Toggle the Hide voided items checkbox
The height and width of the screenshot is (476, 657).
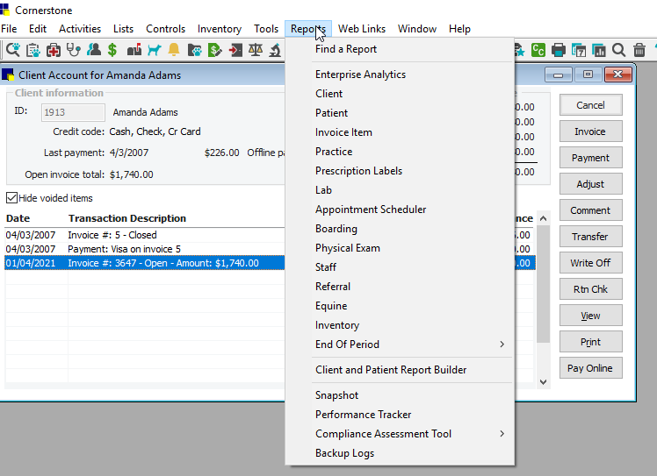click(12, 198)
